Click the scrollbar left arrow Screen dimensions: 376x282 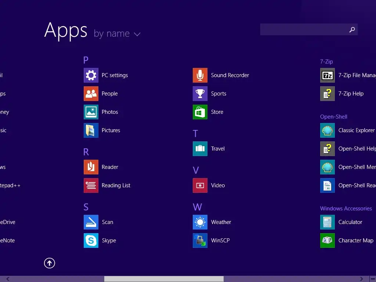[x=8, y=279]
